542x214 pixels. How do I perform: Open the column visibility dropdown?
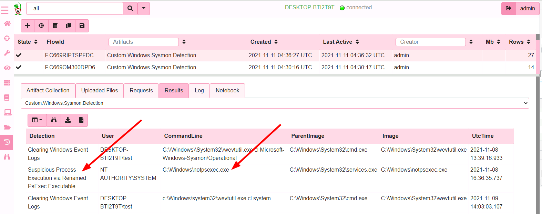(x=37, y=120)
